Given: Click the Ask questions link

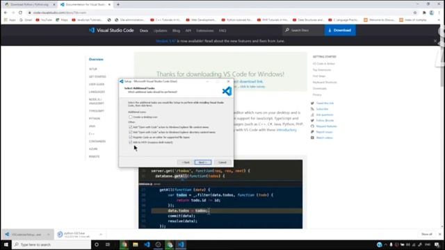Looking at the screenshot, I should tap(325, 115).
